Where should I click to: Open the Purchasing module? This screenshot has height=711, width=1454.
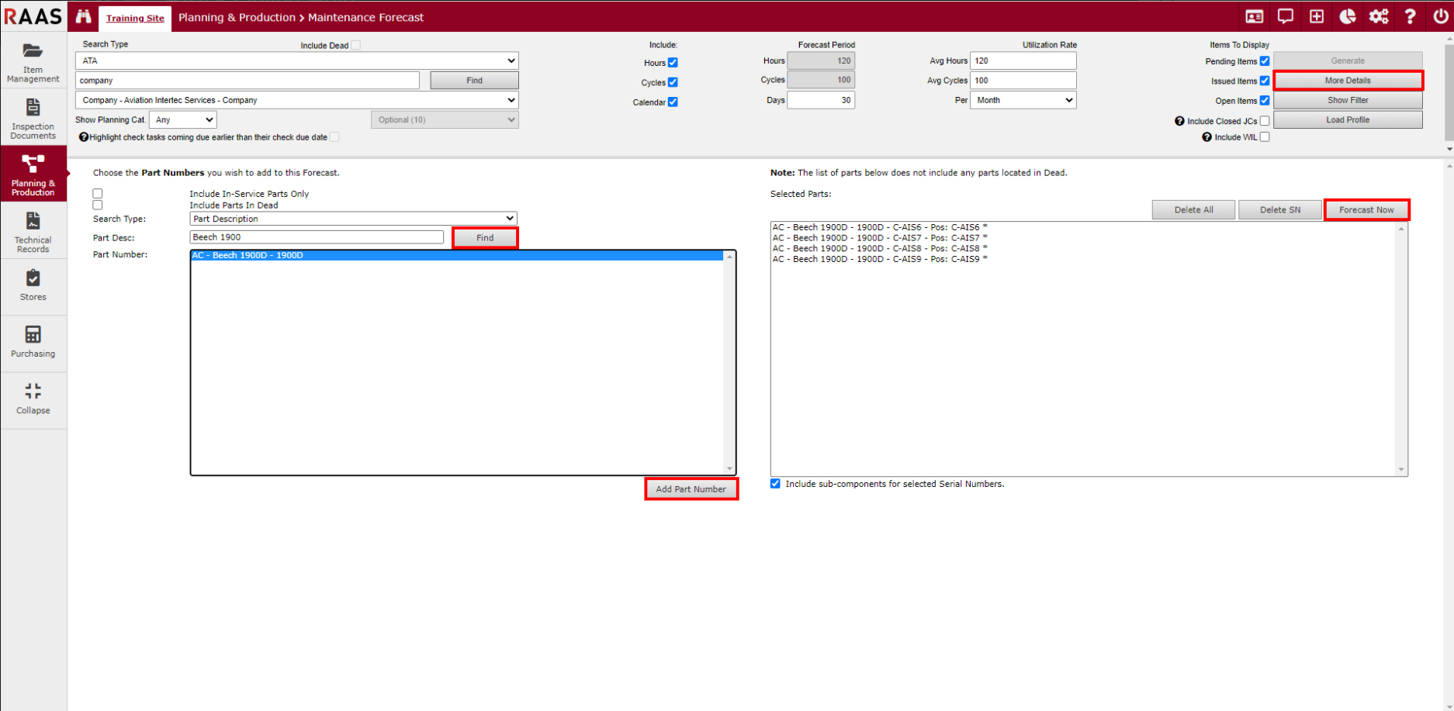pos(33,341)
